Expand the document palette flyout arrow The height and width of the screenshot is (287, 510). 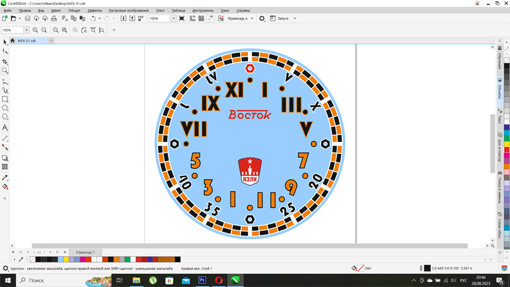(x=14, y=259)
